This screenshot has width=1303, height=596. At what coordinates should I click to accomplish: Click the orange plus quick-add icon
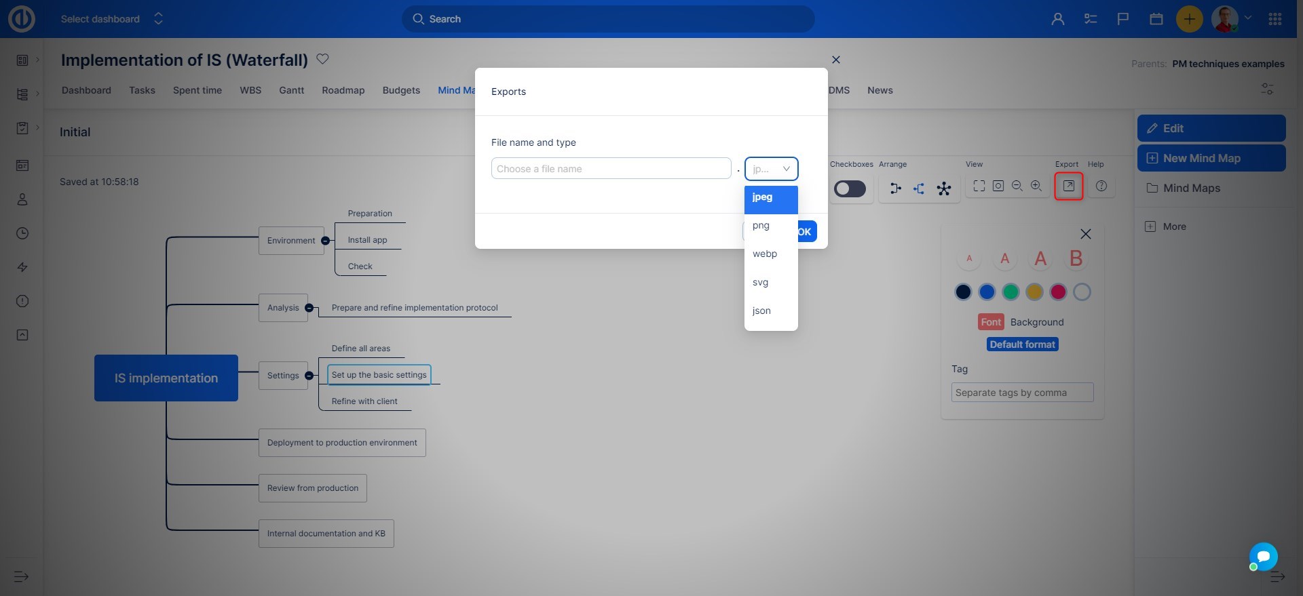pyautogui.click(x=1189, y=19)
